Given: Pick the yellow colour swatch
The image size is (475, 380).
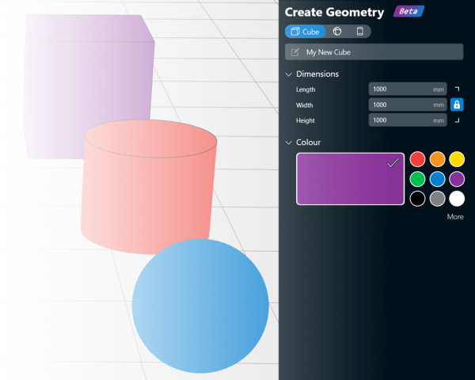Looking at the screenshot, I should click(457, 159).
